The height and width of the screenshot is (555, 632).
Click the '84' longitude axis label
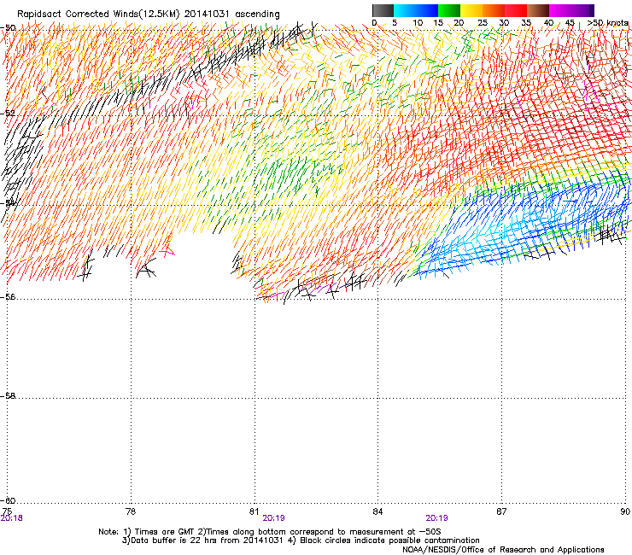pyautogui.click(x=377, y=511)
